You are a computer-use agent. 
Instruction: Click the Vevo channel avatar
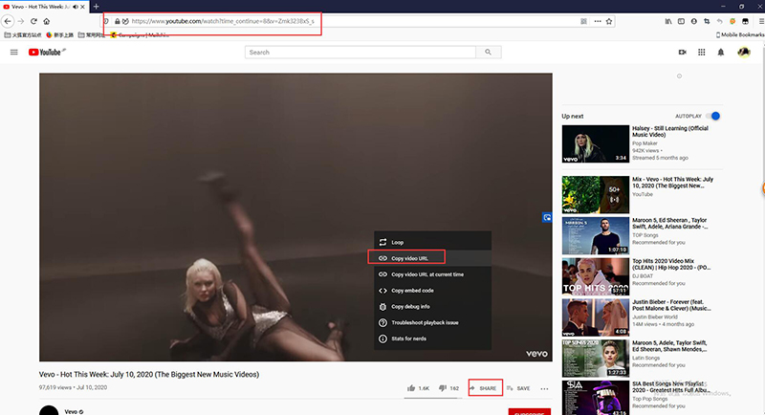(x=49, y=410)
